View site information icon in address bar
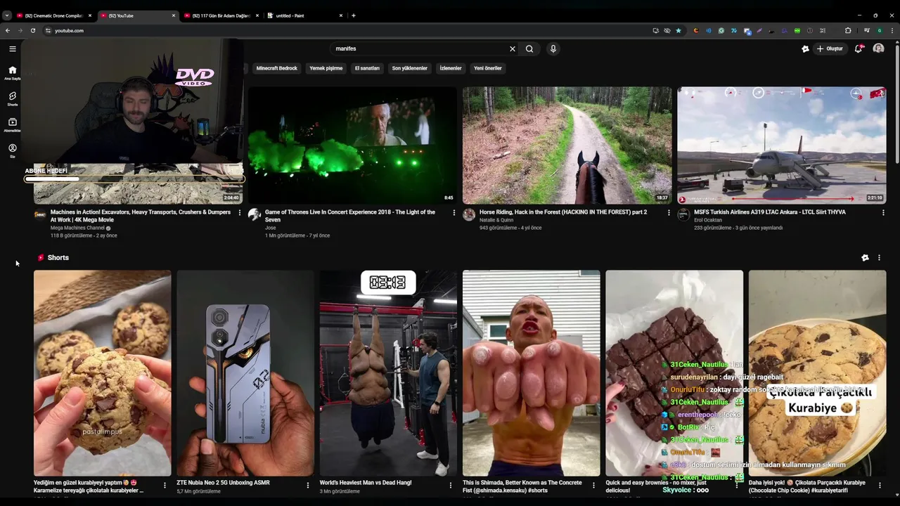The height and width of the screenshot is (506, 900). 49,30
